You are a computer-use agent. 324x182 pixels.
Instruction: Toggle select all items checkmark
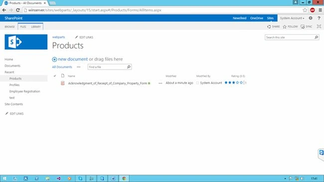tap(55, 76)
